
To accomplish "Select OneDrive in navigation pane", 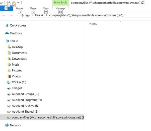I will [16, 33].
